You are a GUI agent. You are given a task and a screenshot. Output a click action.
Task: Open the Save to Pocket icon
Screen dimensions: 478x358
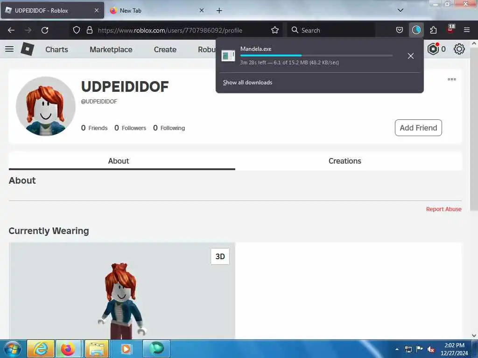click(400, 30)
